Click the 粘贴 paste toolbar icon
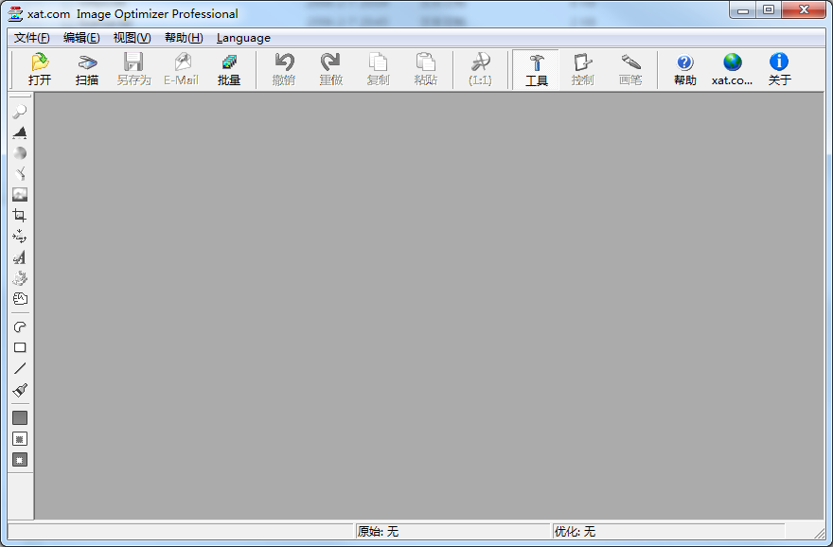The height and width of the screenshot is (547, 833). point(426,70)
